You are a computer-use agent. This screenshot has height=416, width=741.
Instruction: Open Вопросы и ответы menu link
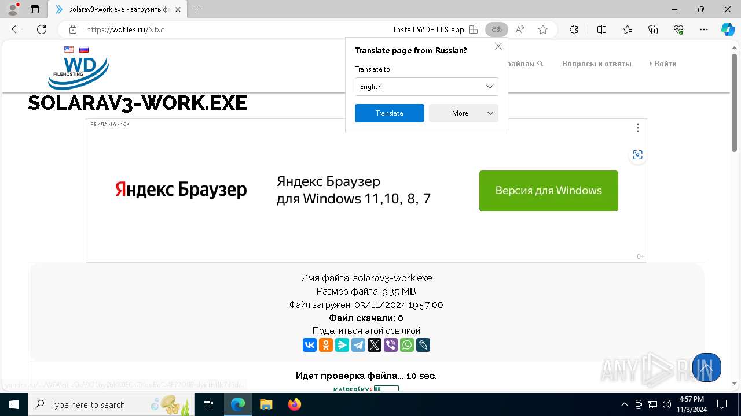click(596, 64)
